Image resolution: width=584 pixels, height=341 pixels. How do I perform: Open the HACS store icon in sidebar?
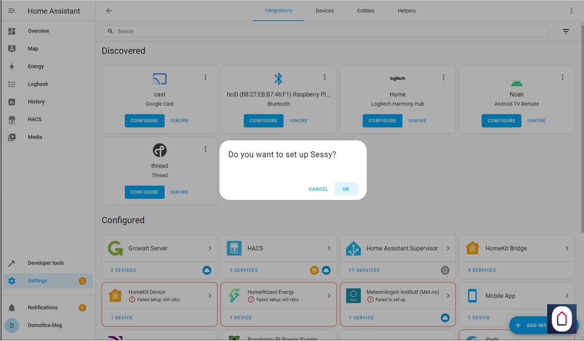pyautogui.click(x=12, y=120)
